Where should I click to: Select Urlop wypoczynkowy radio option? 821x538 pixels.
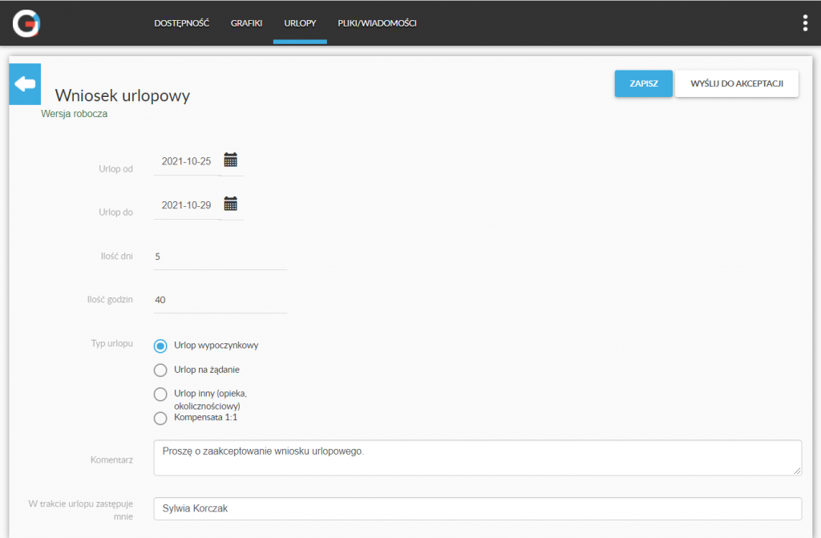pos(160,346)
